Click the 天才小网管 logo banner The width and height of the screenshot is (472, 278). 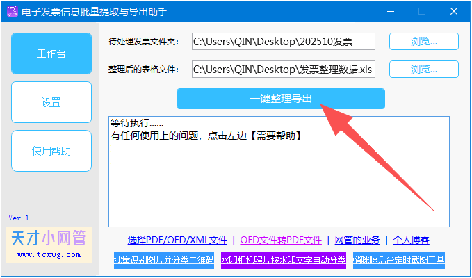49,245
